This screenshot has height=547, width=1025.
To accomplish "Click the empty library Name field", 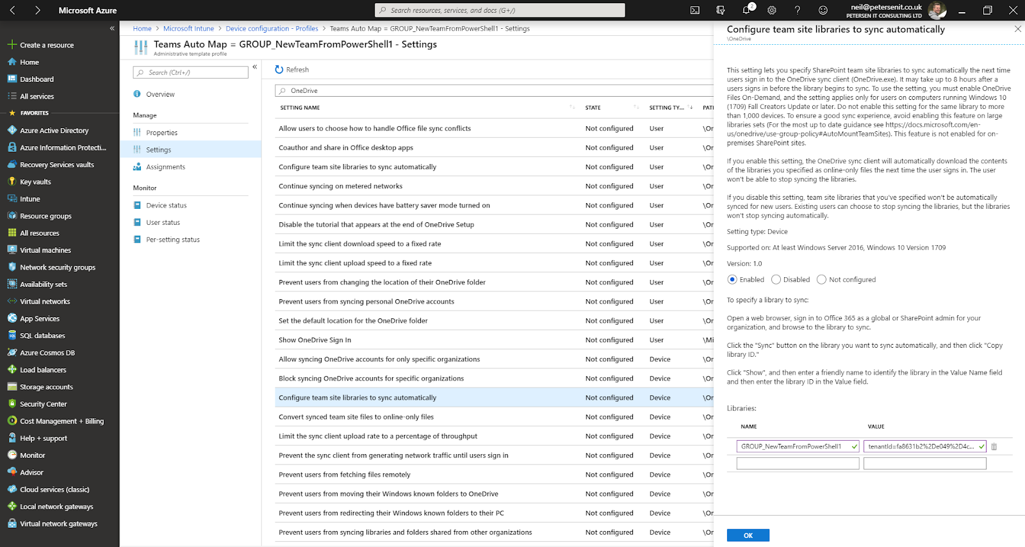I will pos(798,463).
